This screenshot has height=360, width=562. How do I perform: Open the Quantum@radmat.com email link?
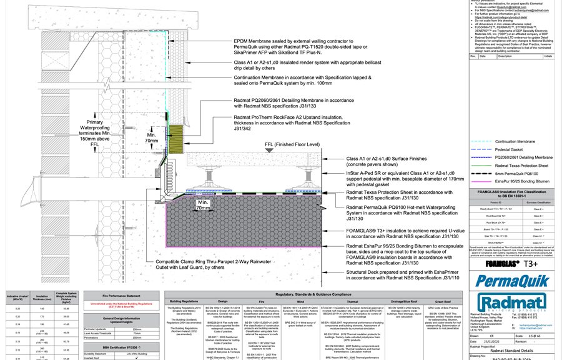click(x=513, y=6)
